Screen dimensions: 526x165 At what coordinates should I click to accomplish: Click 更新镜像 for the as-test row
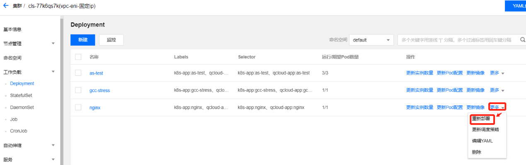tap(475, 73)
